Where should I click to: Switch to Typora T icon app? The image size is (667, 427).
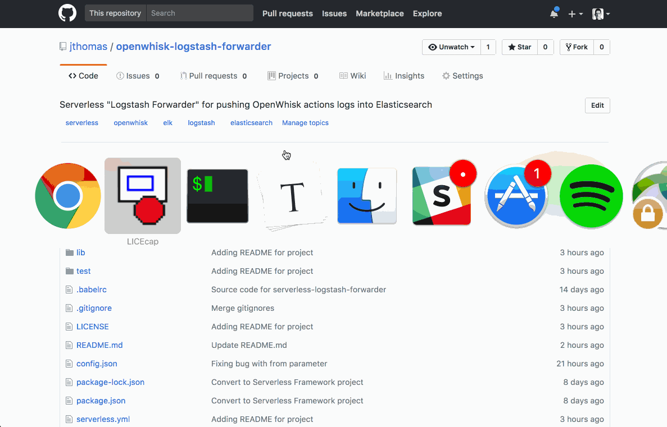[292, 196]
